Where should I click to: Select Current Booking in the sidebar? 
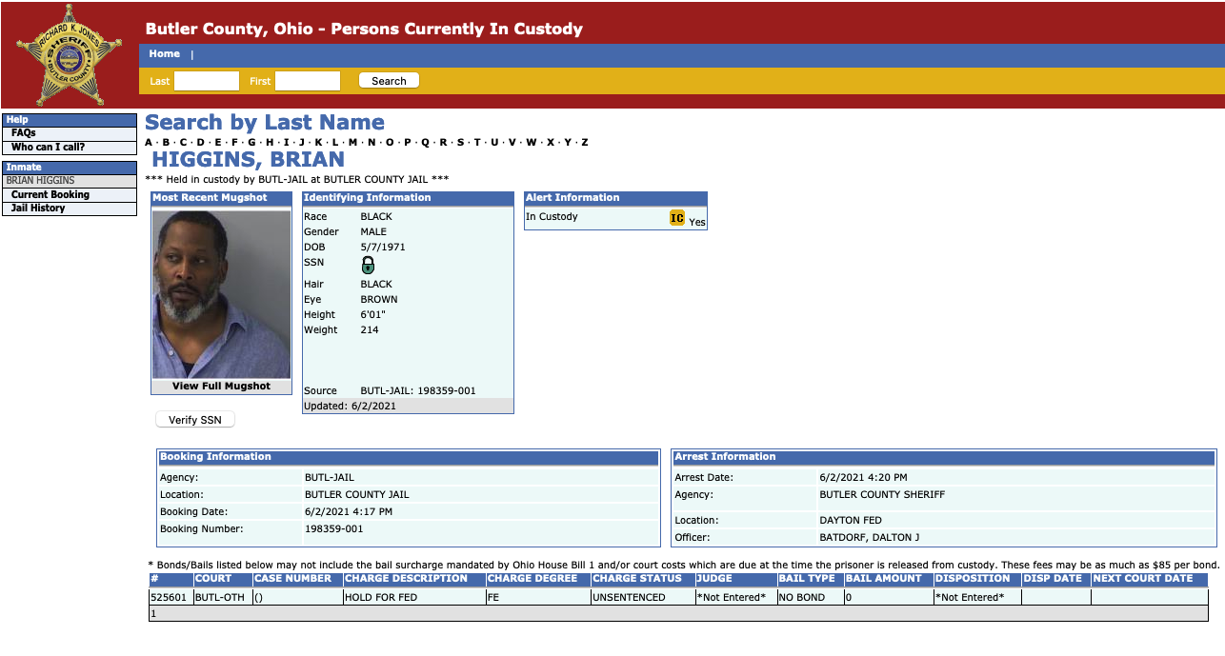point(50,194)
